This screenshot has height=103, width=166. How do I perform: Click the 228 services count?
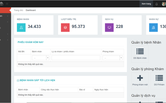coord(120,26)
